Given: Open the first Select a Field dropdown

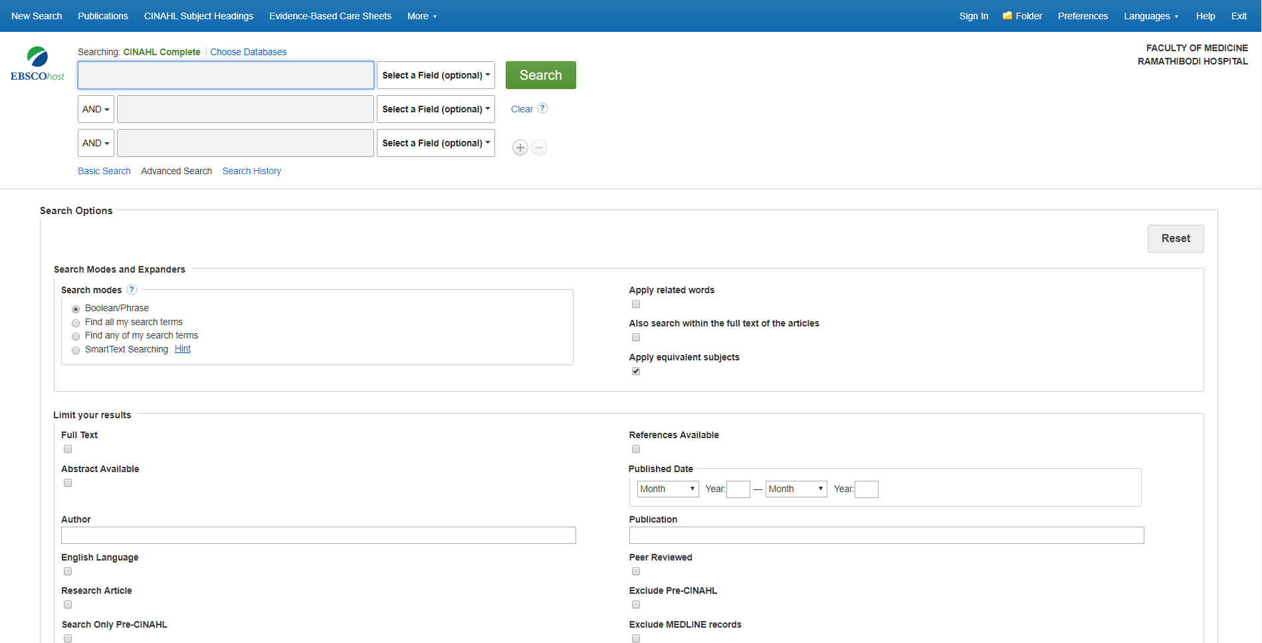Looking at the screenshot, I should click(x=436, y=75).
